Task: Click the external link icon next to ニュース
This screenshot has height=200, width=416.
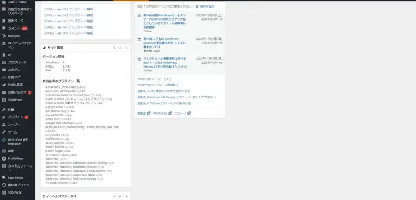Action: point(189,113)
